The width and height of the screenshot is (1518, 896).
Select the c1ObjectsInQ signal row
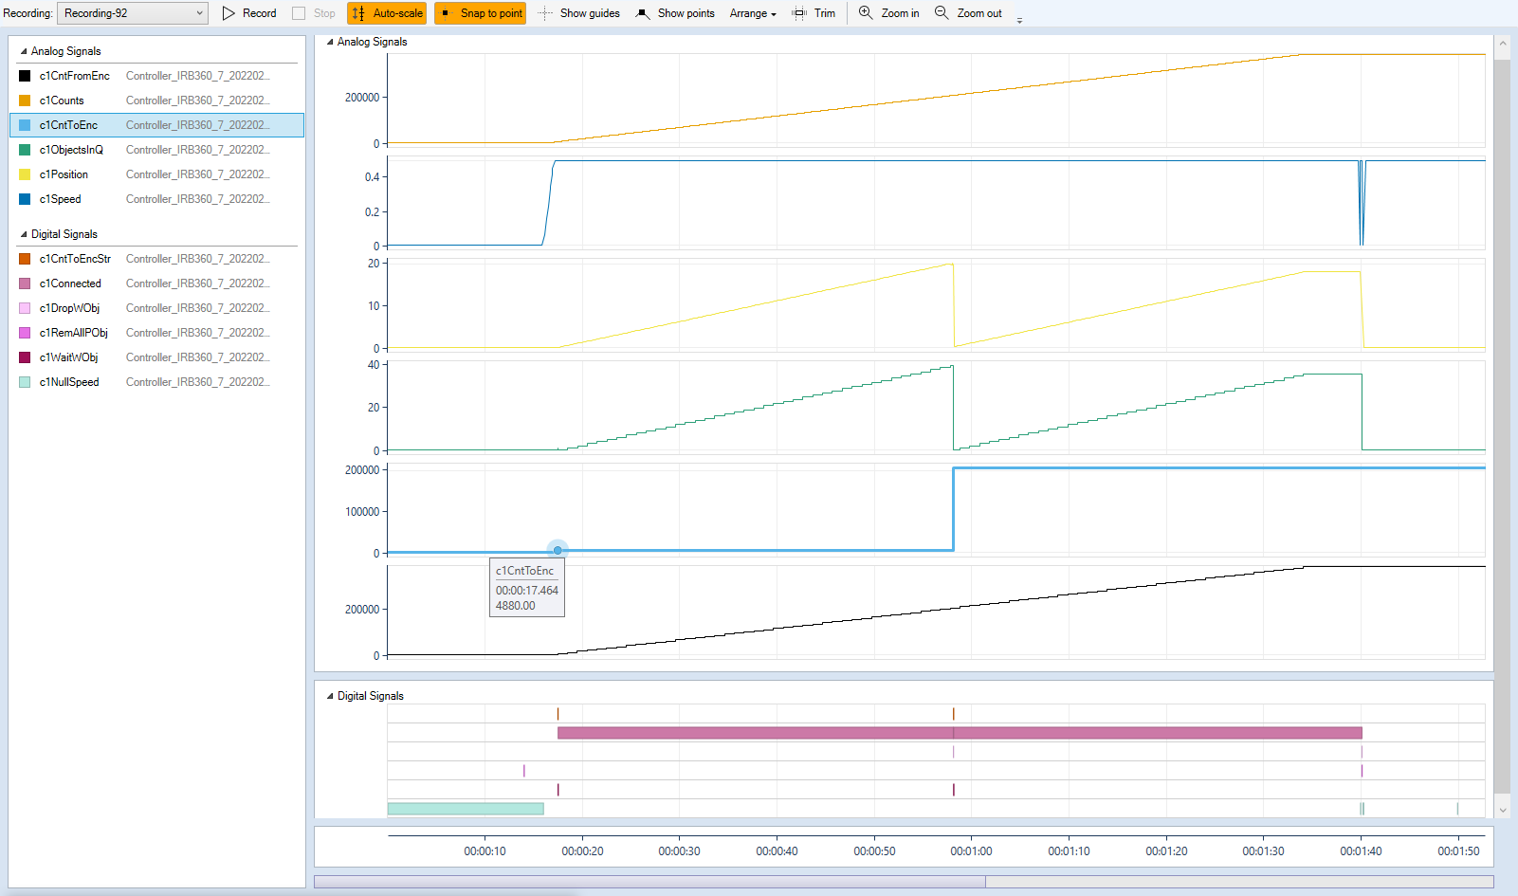156,150
